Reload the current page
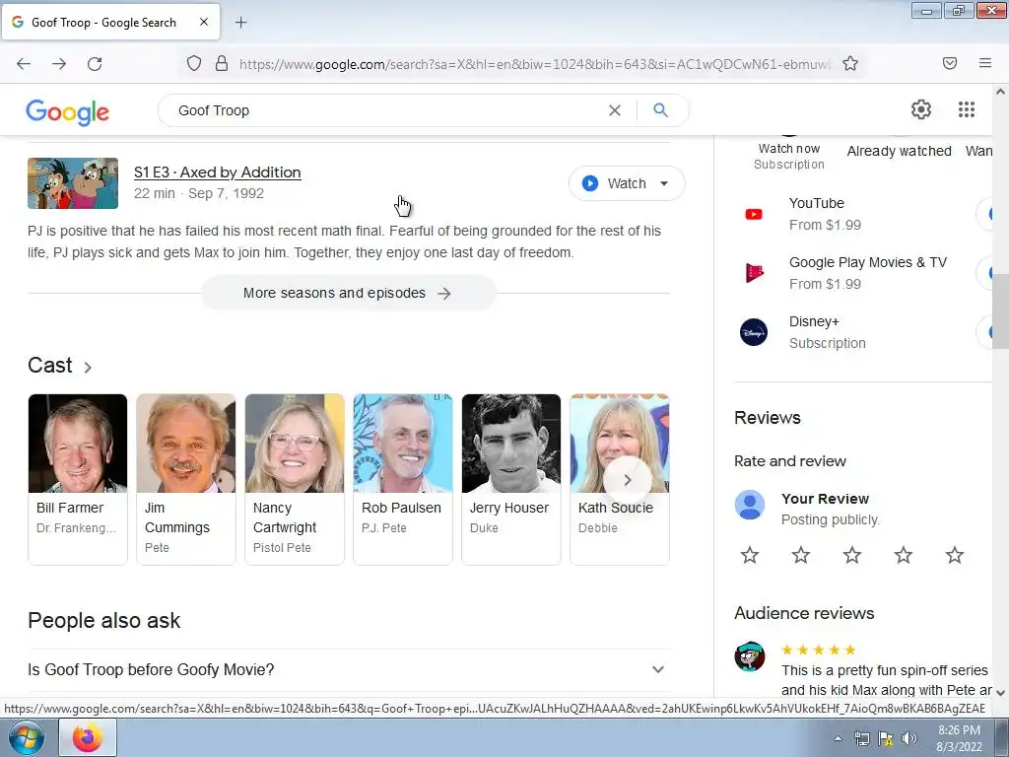The image size is (1009, 757). click(95, 63)
